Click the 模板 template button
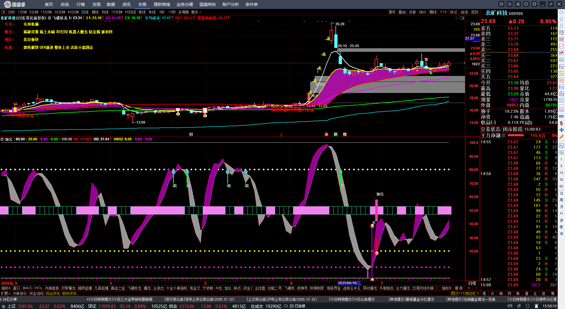This screenshot has height=309, width=565. tap(459, 288)
